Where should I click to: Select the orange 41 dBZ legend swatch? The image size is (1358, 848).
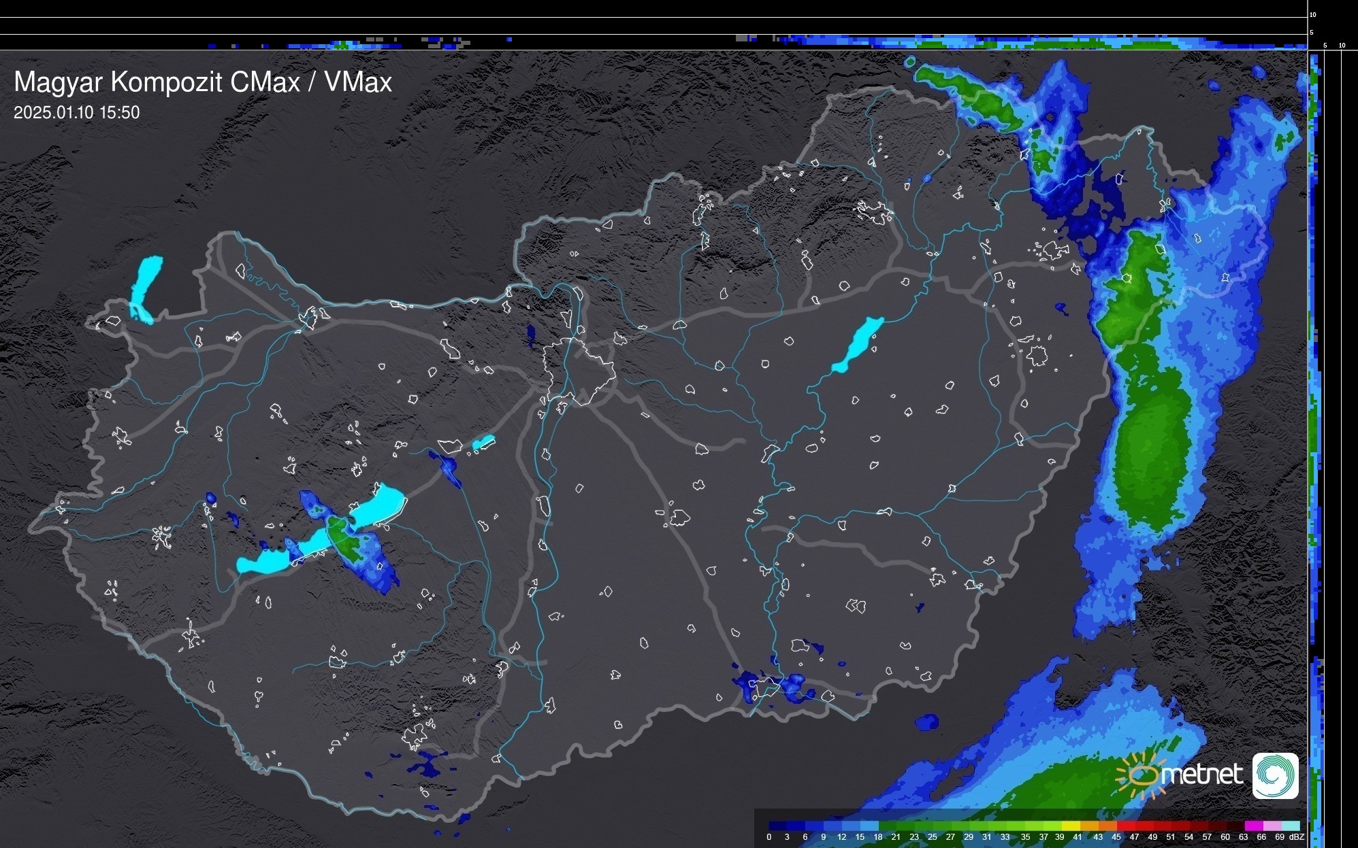click(1088, 826)
